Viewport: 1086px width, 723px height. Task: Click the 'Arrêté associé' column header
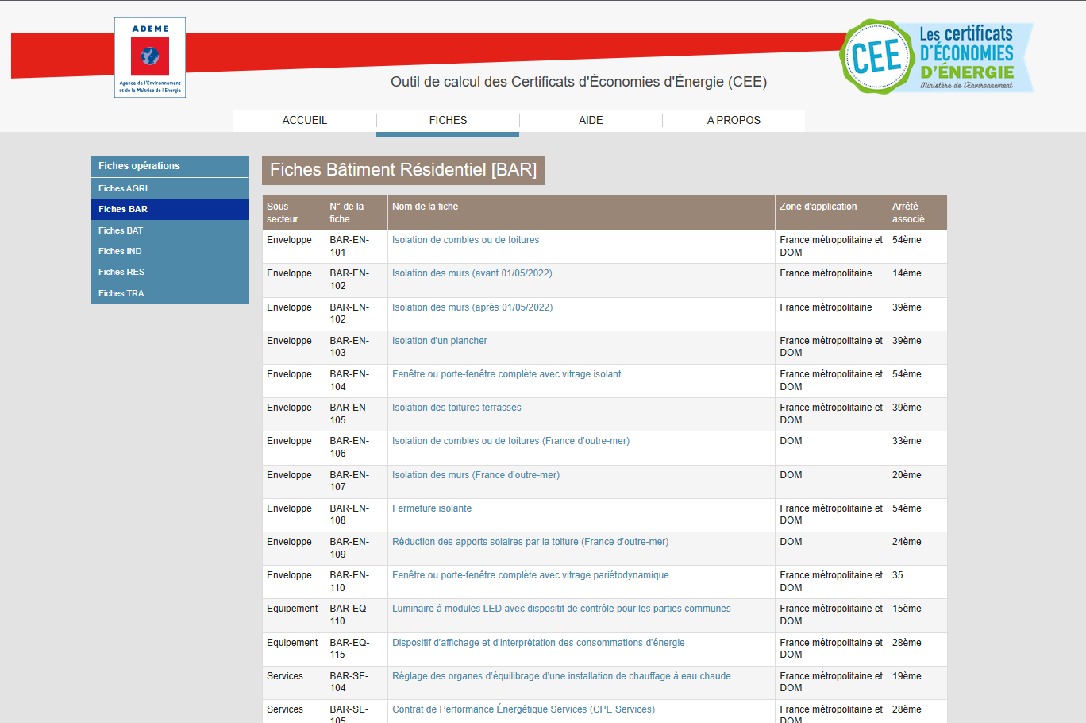click(917, 213)
